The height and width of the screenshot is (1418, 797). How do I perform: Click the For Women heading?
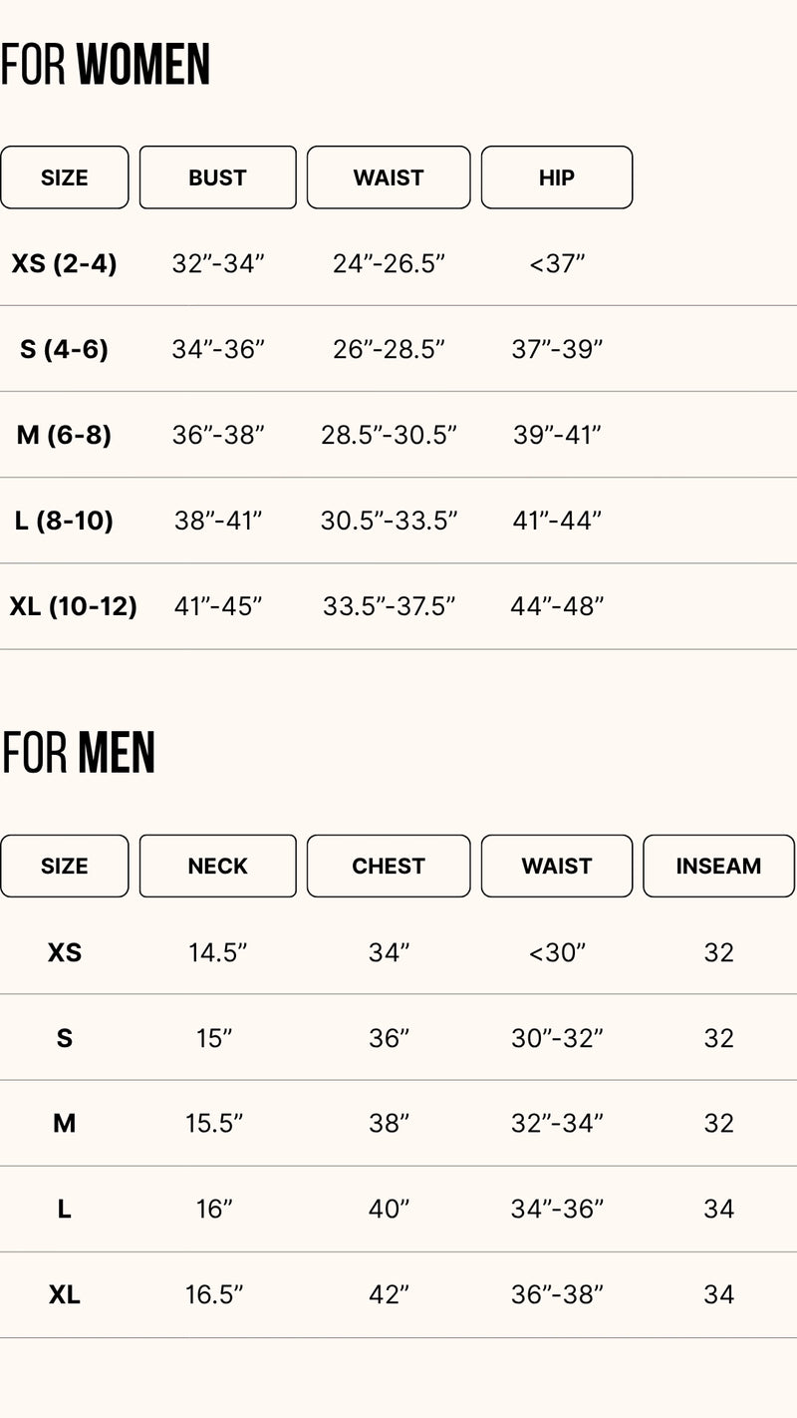pos(106,65)
